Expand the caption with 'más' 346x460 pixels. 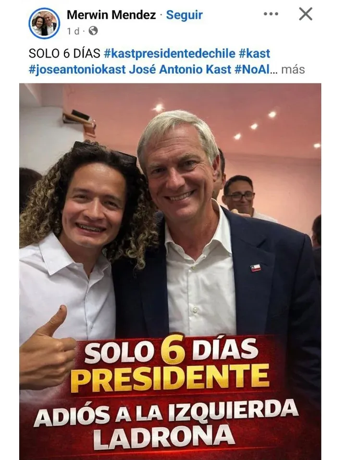[293, 70]
